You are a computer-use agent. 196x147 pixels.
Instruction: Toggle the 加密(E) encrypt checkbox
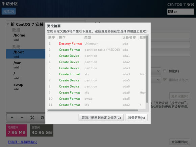point(165,71)
